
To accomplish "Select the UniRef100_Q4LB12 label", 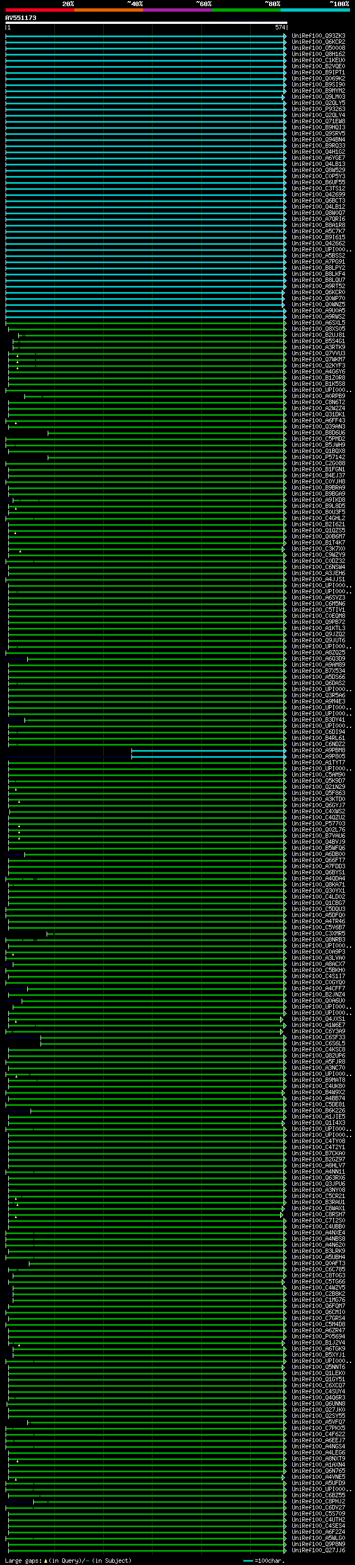I will pos(318,207).
